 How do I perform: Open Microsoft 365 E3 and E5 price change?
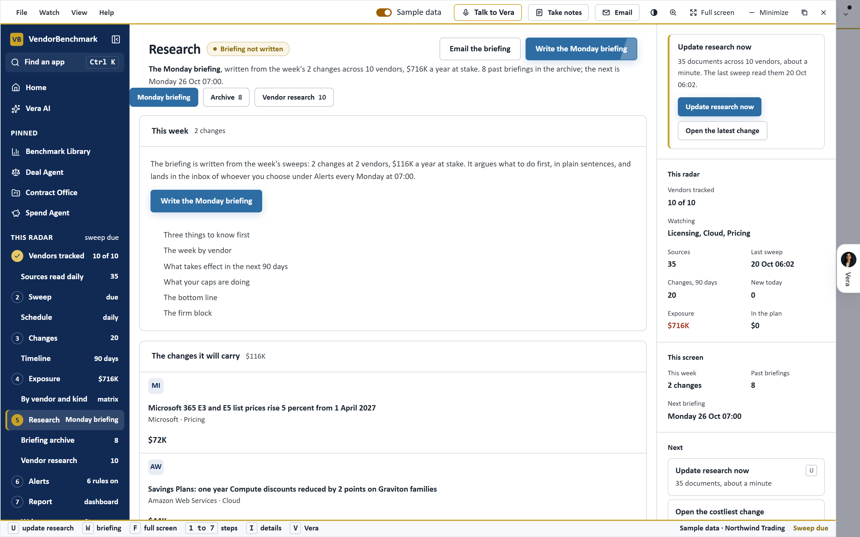coord(393,413)
